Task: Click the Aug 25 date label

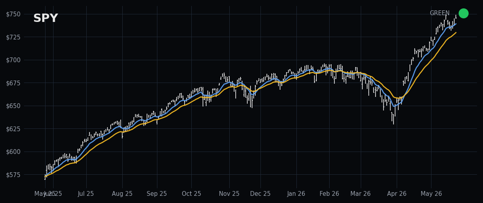Action: 122,194
